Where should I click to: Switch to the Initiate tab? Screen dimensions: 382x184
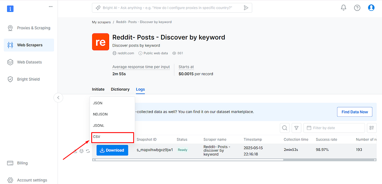98,89
